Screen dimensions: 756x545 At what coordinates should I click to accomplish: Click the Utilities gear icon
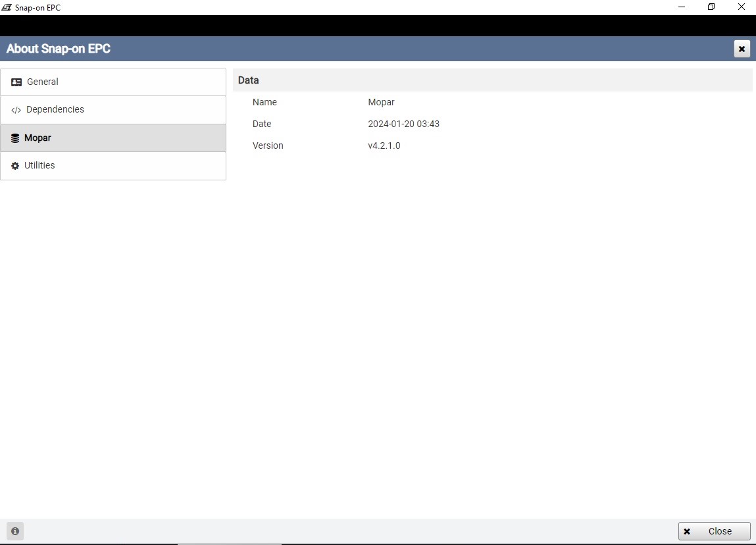[x=15, y=166]
